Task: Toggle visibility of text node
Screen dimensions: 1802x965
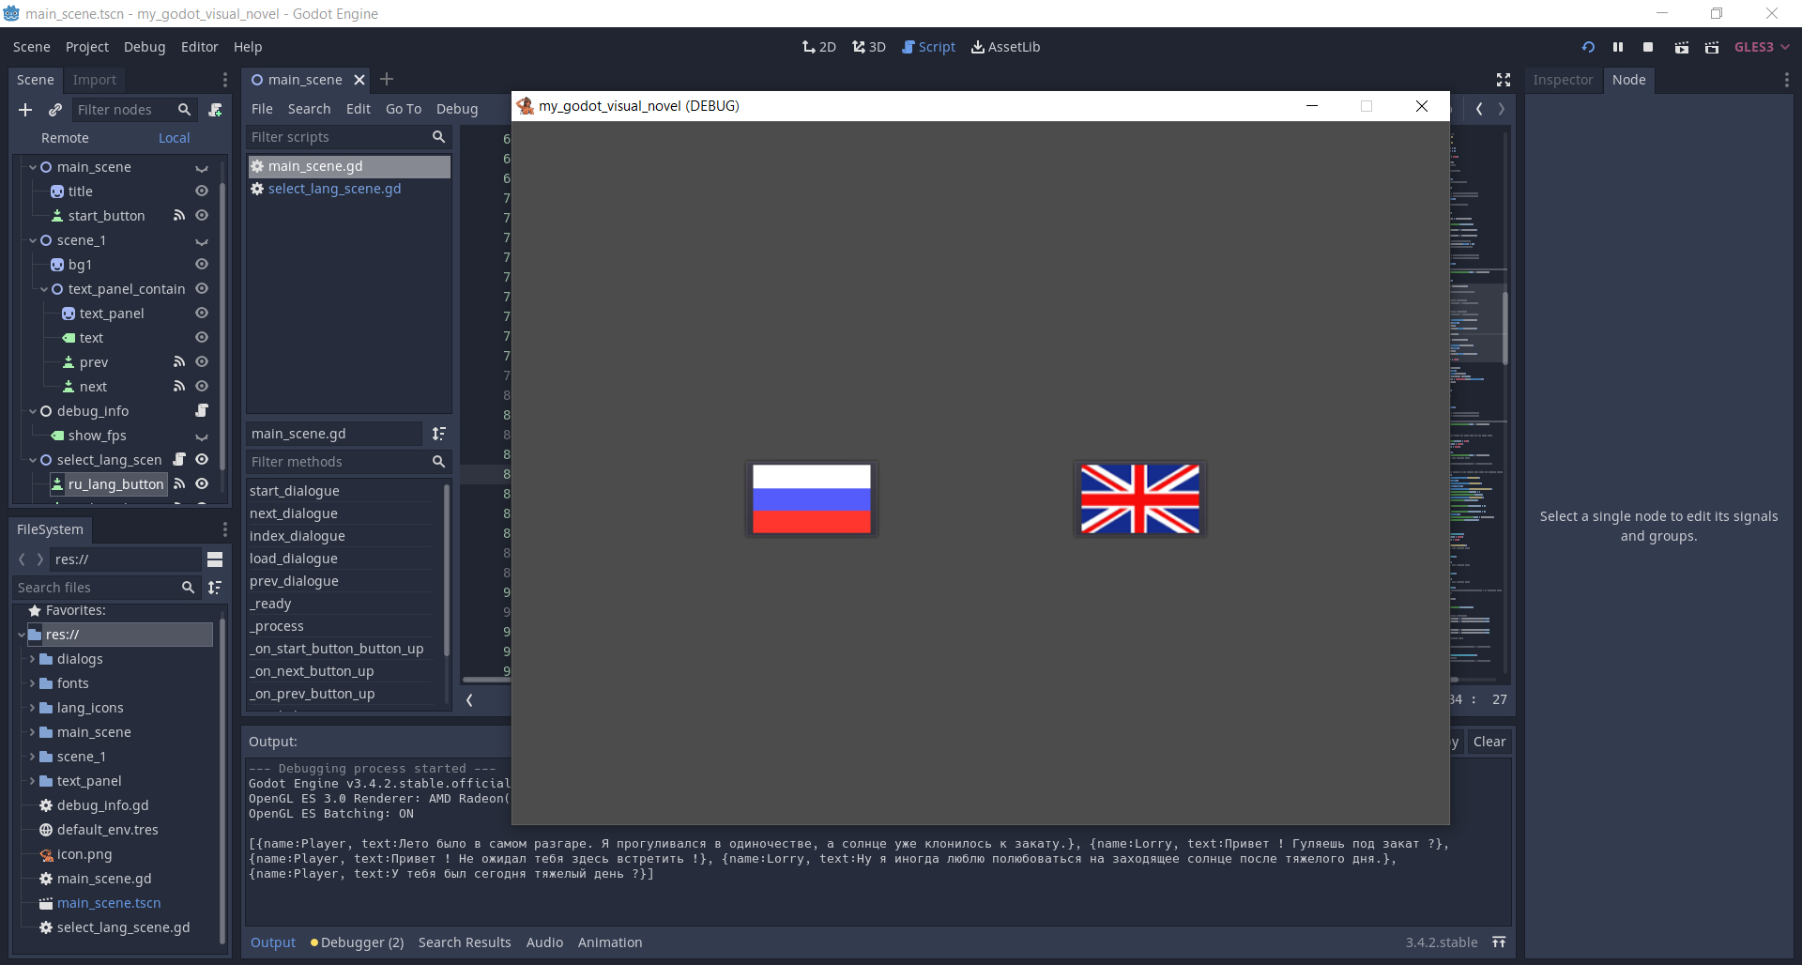Action: point(201,338)
